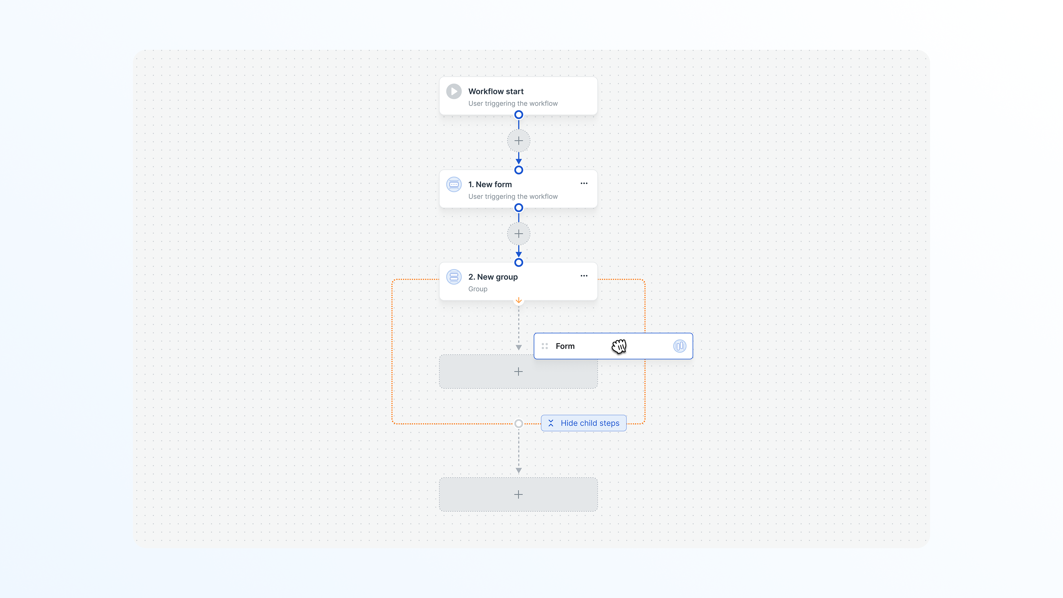Click connector circle at bottom of group
The width and height of the screenshot is (1063, 598).
pos(518,423)
